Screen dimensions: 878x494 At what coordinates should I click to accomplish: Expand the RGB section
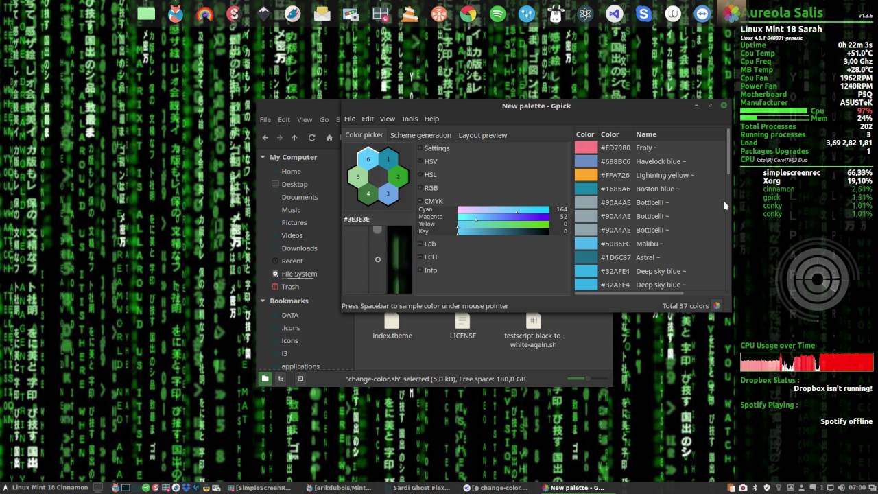pos(420,187)
